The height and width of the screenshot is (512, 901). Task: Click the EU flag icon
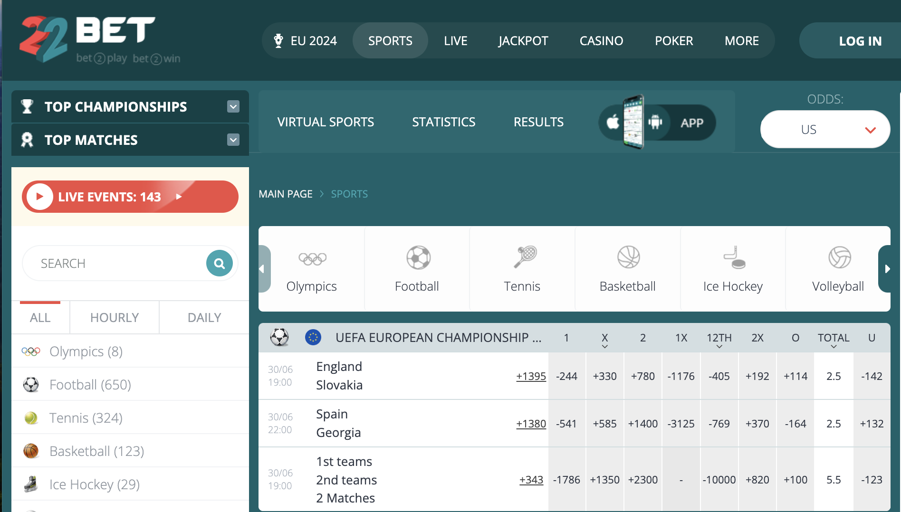point(313,337)
